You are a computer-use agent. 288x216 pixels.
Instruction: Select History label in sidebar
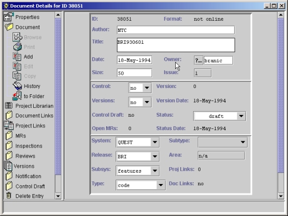[x=32, y=86]
